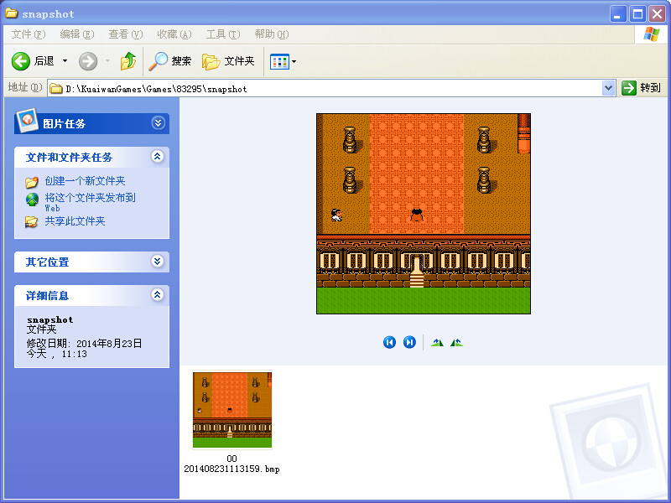The height and width of the screenshot is (503, 671).
Task: Click the folder icon in title bar
Action: 12,13
